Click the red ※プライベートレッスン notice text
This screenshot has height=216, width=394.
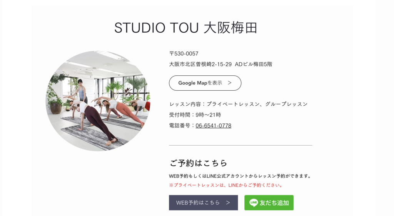click(226, 185)
